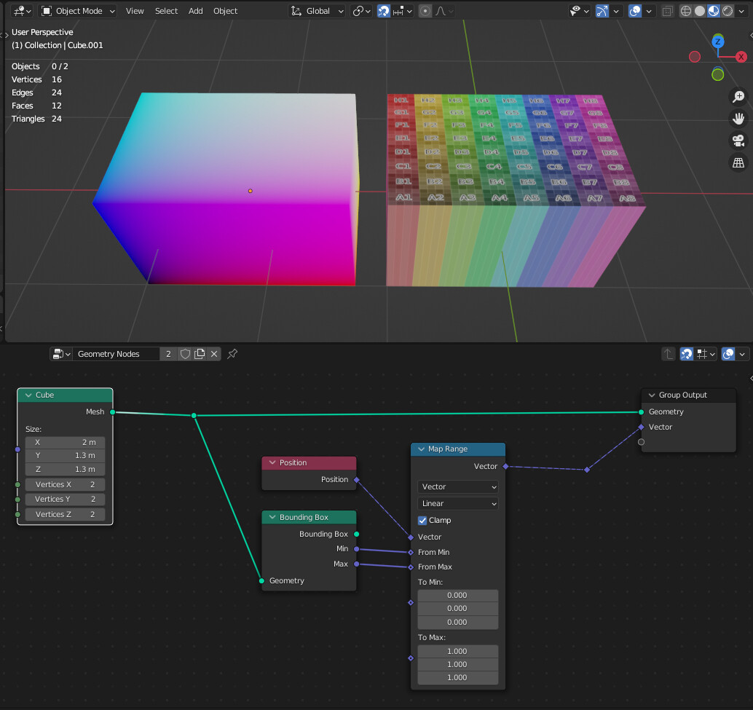This screenshot has width=753, height=710.
Task: Click the Z axis gizmo on the navigation ball
Action: point(718,43)
